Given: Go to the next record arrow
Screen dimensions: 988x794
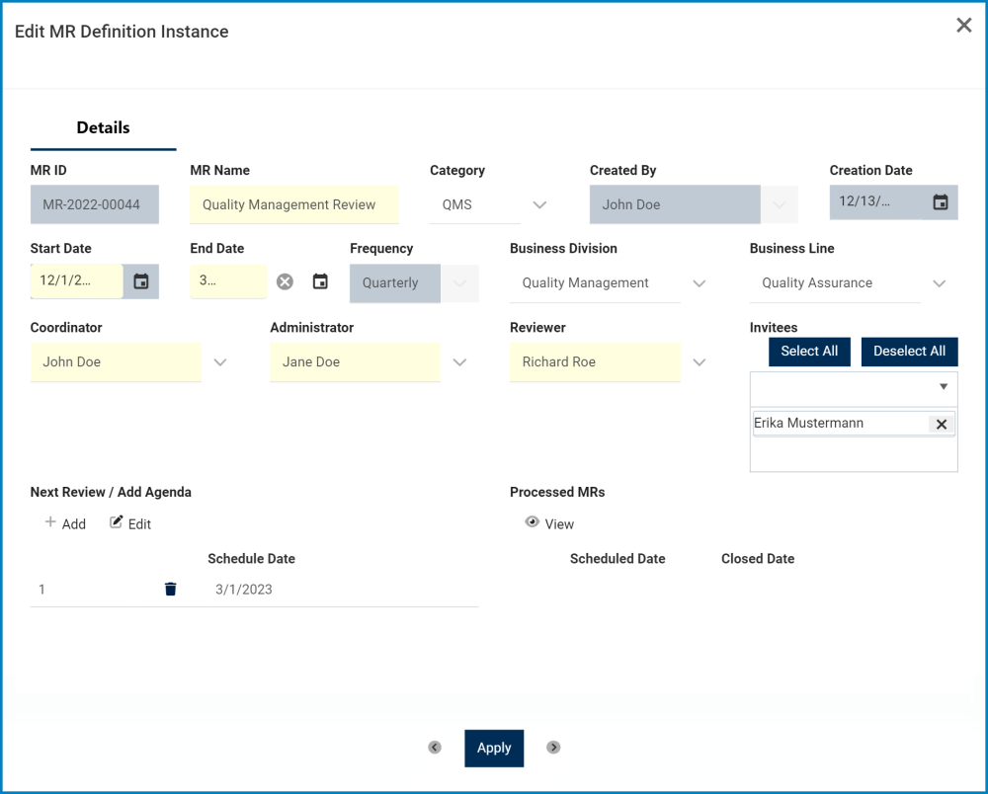Looking at the screenshot, I should [x=553, y=748].
